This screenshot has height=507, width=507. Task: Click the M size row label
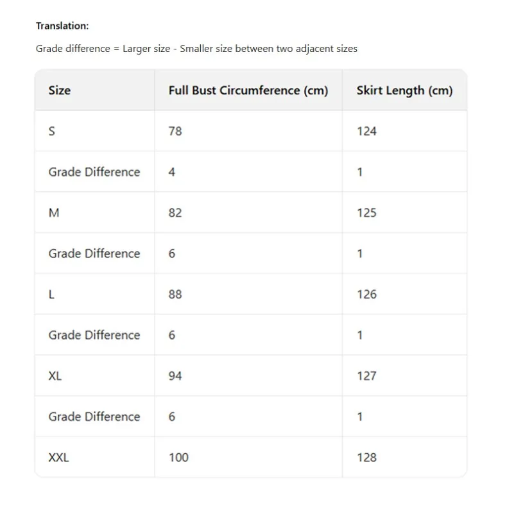(x=54, y=212)
